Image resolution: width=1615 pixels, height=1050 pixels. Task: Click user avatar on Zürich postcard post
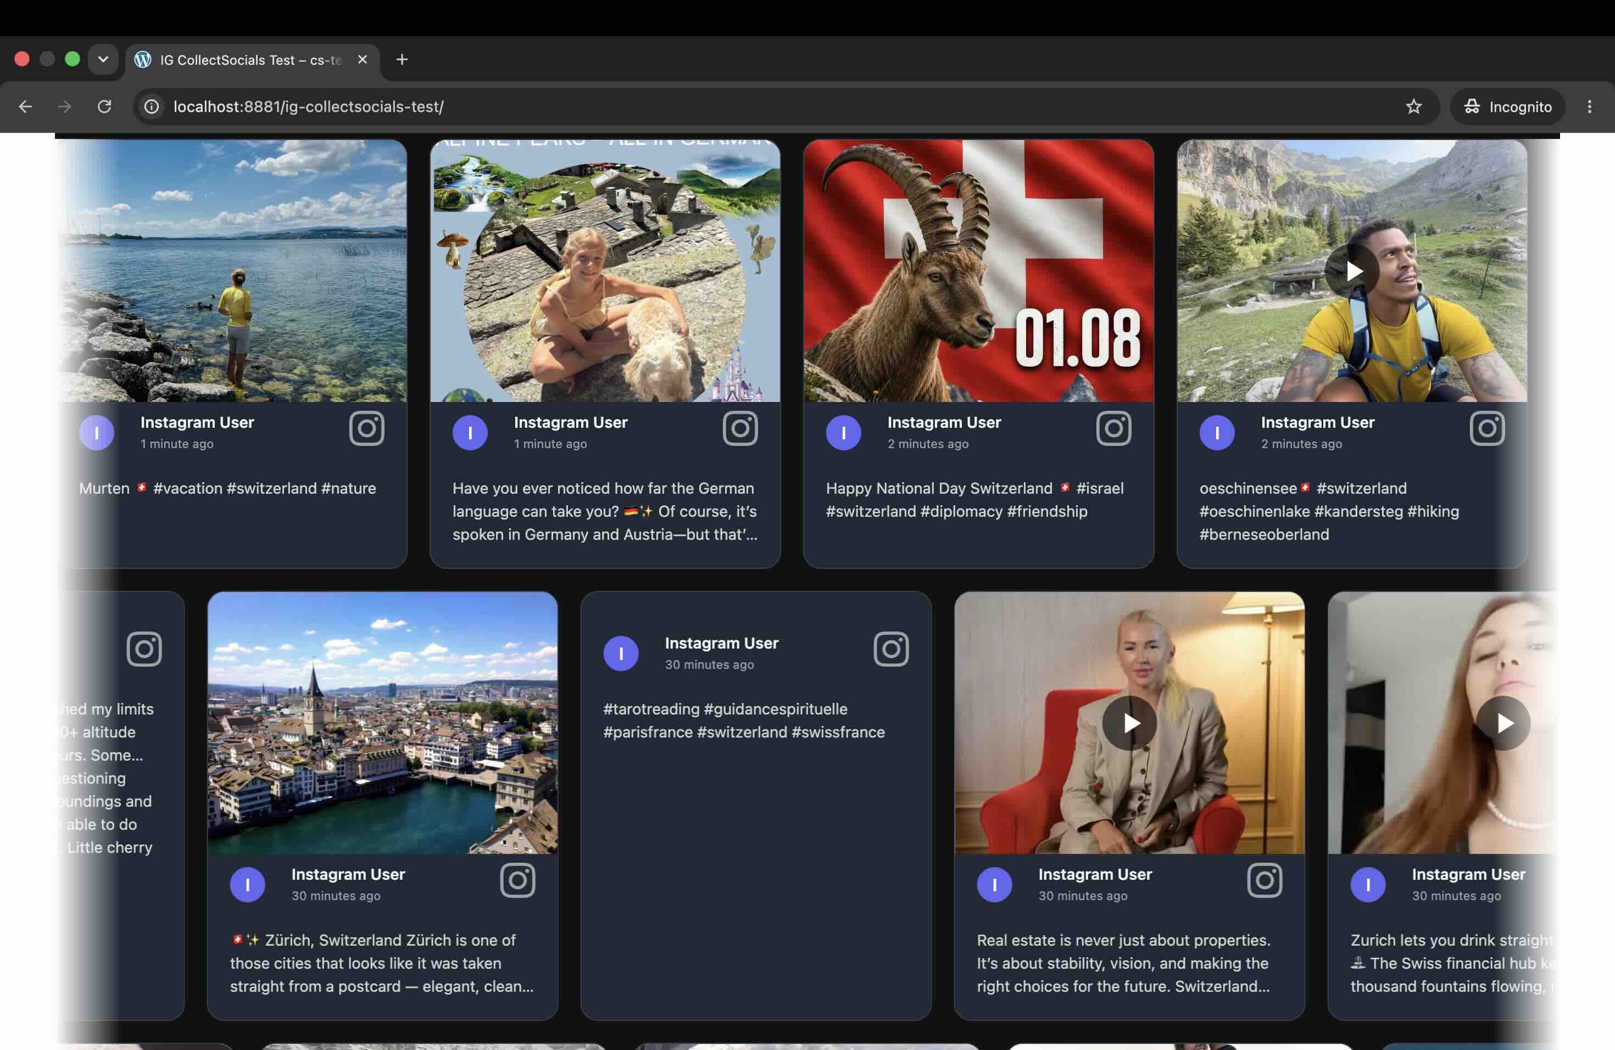pyautogui.click(x=248, y=885)
